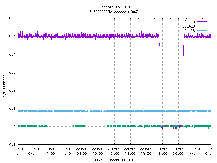This screenshot has width=217, height=163.
Task: Click the x-axis tick 220501 18:00
Action: (162, 151)
